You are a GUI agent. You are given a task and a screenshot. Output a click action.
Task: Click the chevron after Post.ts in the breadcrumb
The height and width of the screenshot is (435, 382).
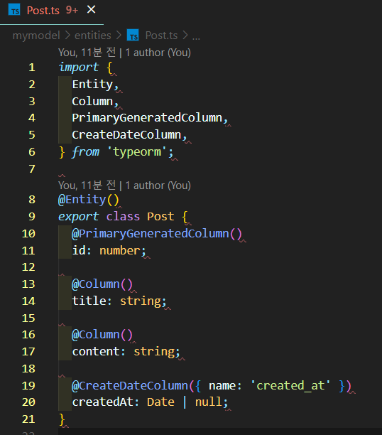[x=185, y=36]
